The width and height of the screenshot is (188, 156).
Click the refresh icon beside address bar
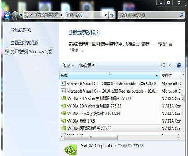tap(112, 15)
